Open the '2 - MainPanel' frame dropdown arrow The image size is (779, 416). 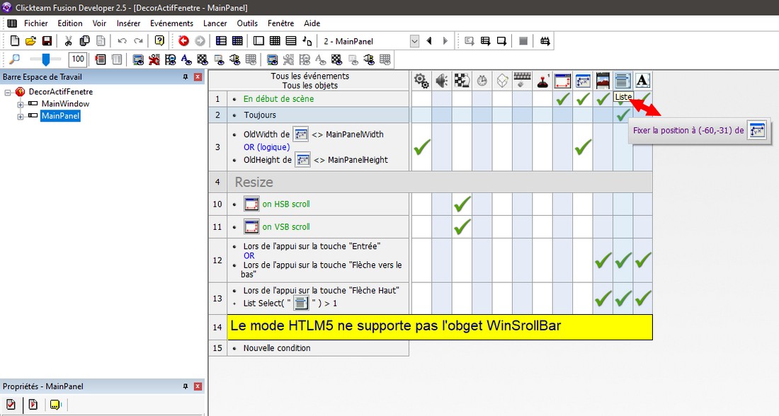click(x=414, y=41)
